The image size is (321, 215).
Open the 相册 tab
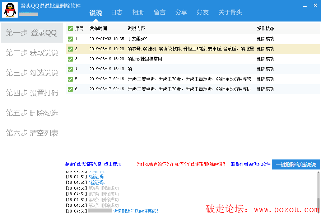(138, 13)
